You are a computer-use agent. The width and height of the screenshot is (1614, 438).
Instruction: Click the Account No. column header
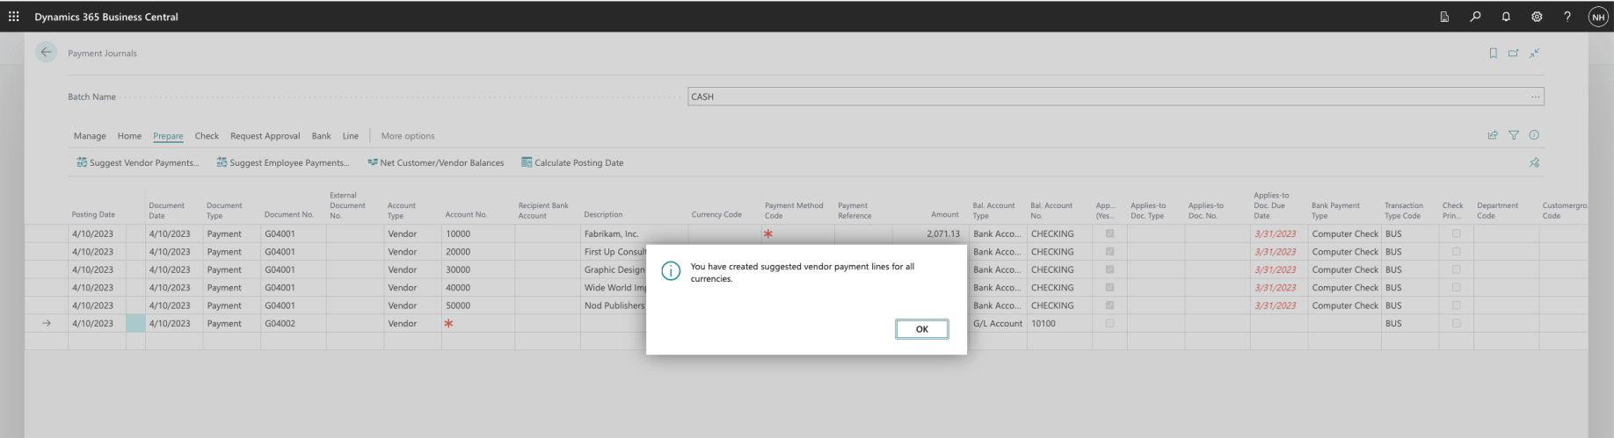466,214
